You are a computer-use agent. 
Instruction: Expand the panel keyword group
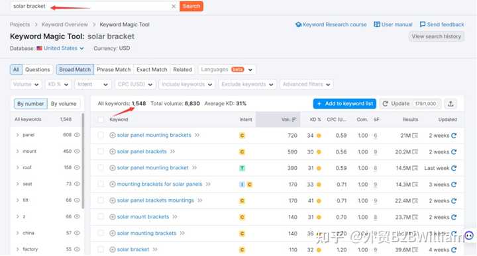[x=17, y=135]
